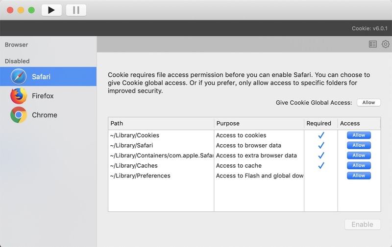Click the play button in the title bar
This screenshot has width=392, height=247.
click(x=51, y=10)
